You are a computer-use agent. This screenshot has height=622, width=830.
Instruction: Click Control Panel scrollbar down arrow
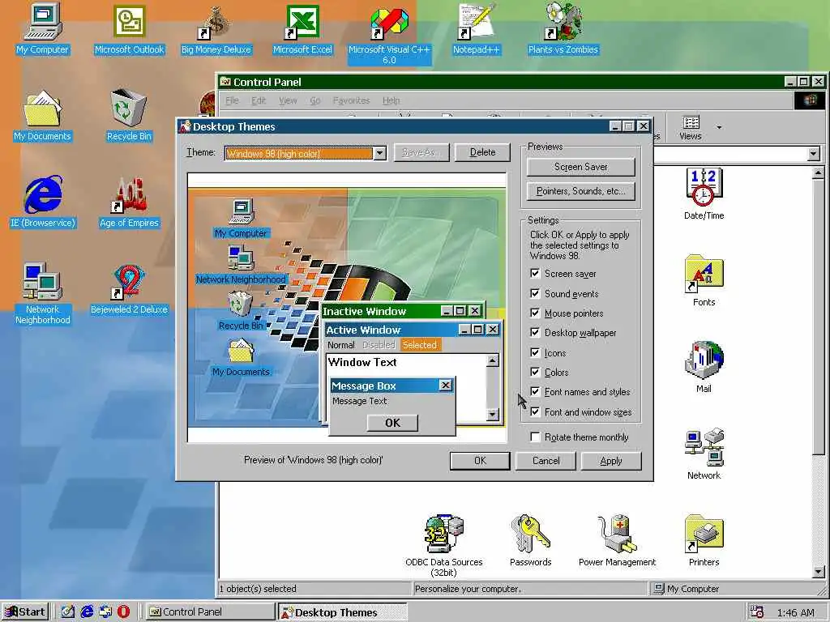tap(818, 571)
